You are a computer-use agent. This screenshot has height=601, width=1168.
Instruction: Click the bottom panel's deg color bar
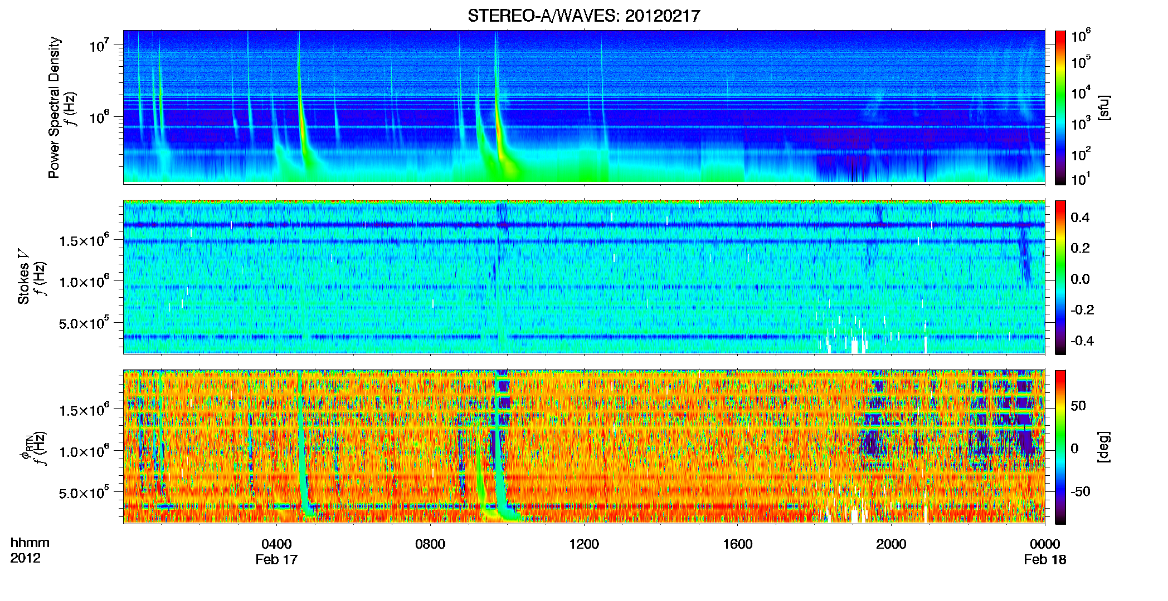(1060, 447)
